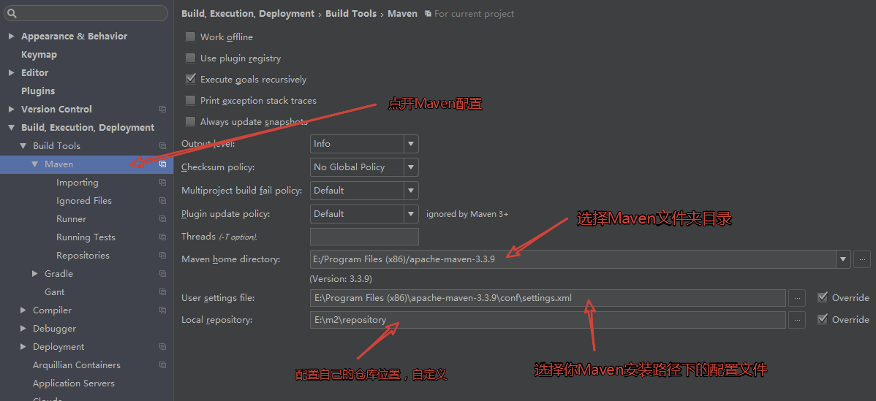Screen dimensions: 876x401
Task: Click project-level icon next to Version Control
Action: pyautogui.click(x=162, y=110)
